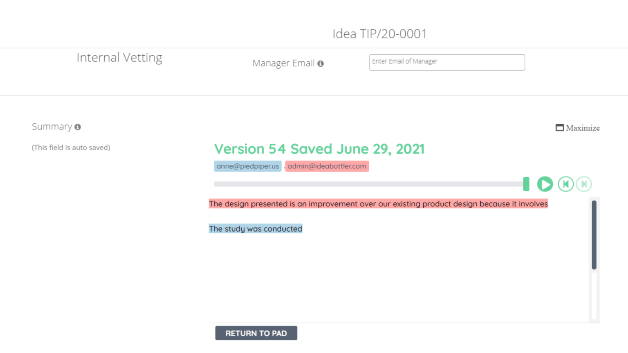This screenshot has height=353, width=628.
Task: Maximize the summary editor pad
Action: (577, 128)
